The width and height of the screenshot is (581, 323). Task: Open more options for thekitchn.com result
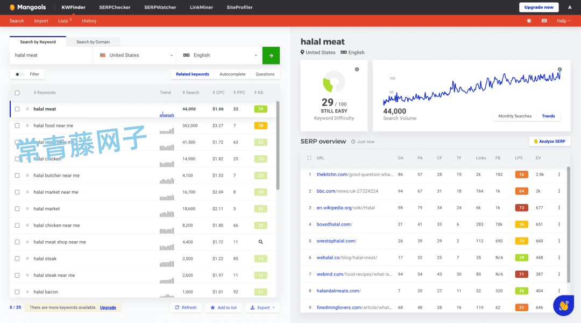click(559, 174)
